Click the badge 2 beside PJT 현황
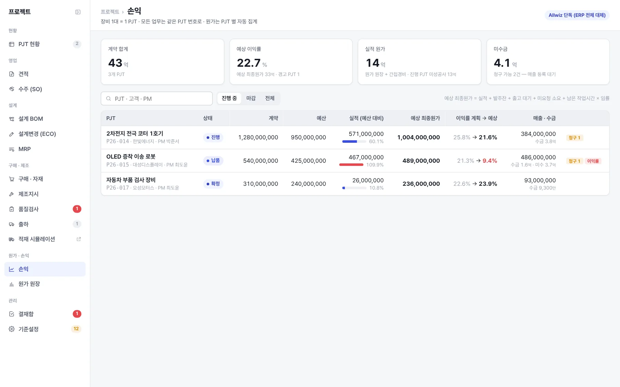Viewport: 620px width, 387px height. [x=77, y=44]
